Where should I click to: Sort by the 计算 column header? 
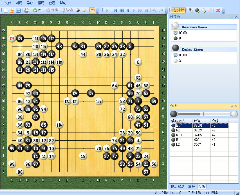click(201, 121)
